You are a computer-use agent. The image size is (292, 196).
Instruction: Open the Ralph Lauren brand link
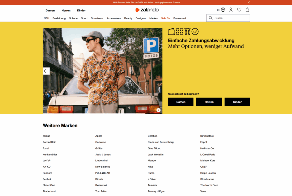pos(208,173)
